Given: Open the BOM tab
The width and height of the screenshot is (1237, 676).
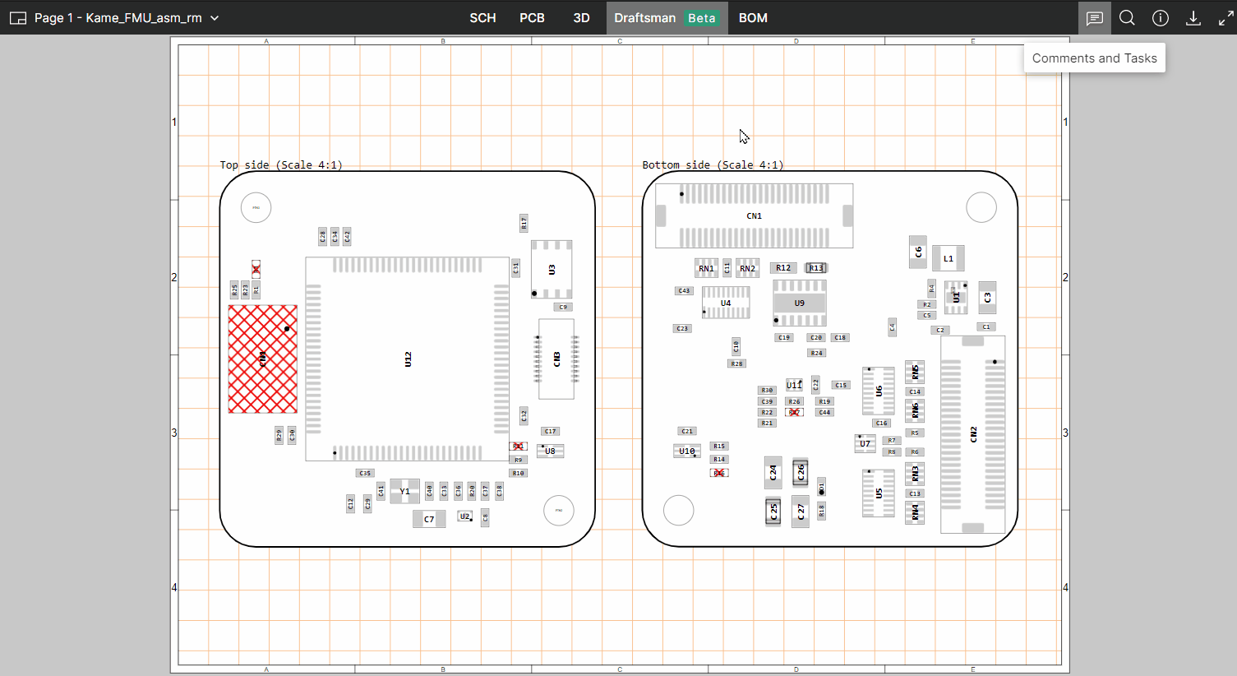Looking at the screenshot, I should [x=753, y=18].
